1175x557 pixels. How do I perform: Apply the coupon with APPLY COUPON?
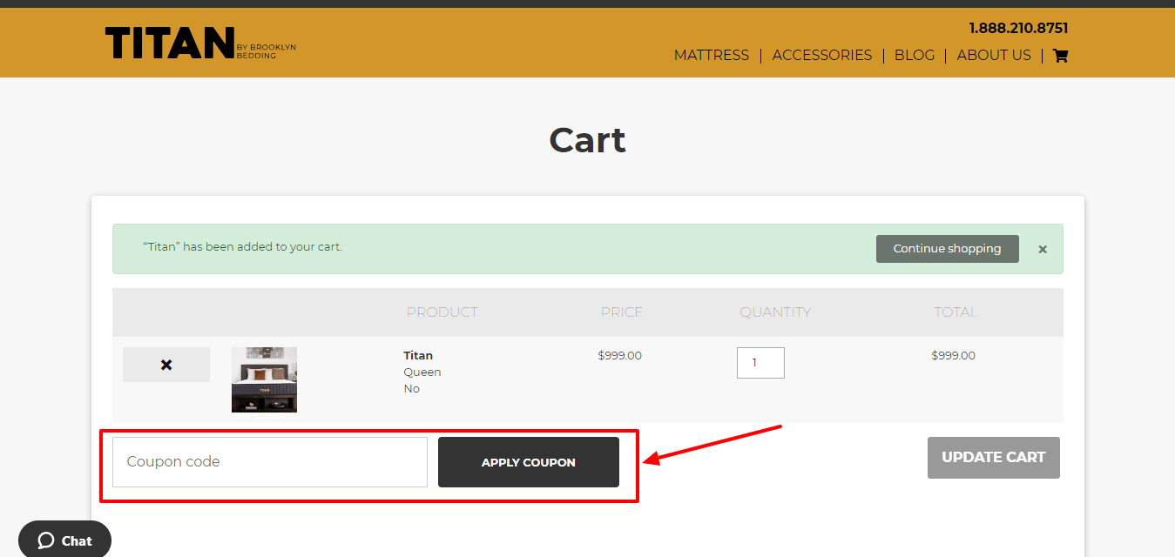[x=529, y=462]
